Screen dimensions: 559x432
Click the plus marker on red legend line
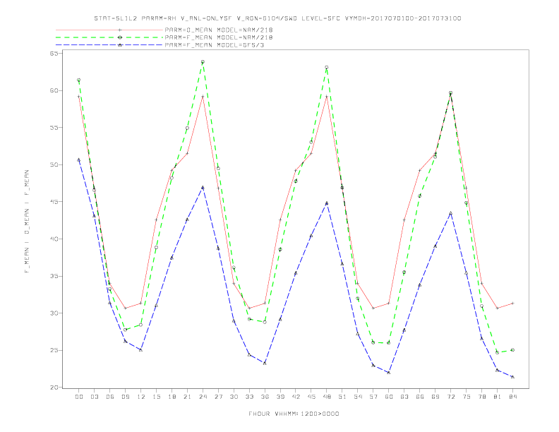120,30
